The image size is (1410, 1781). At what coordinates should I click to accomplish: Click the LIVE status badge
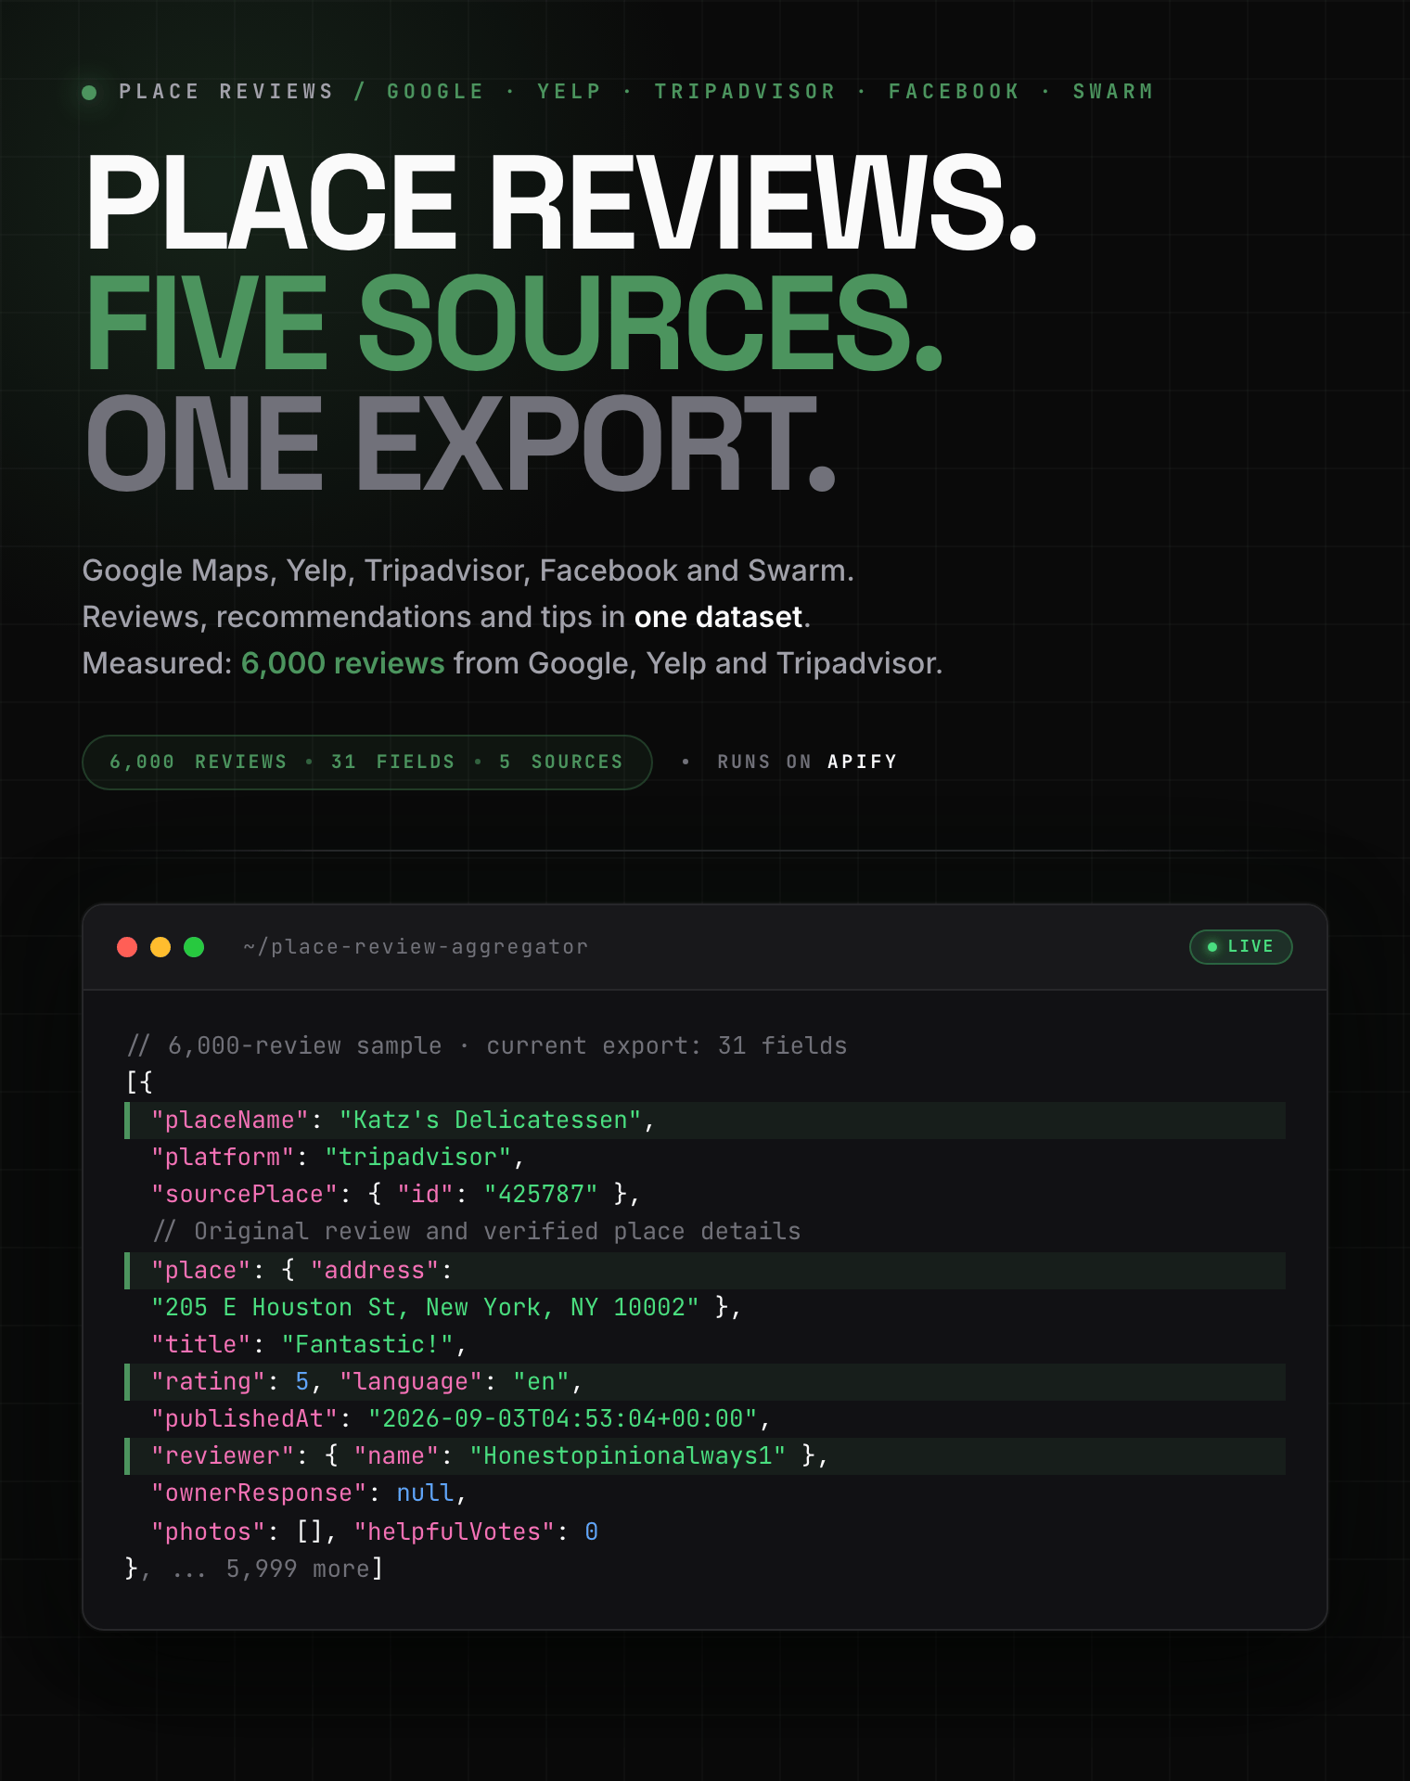click(x=1240, y=947)
